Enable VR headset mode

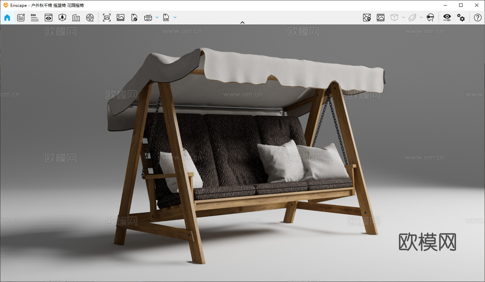(x=430, y=18)
